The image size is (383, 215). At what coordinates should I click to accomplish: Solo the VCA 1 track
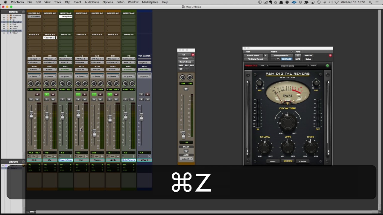[141, 99]
